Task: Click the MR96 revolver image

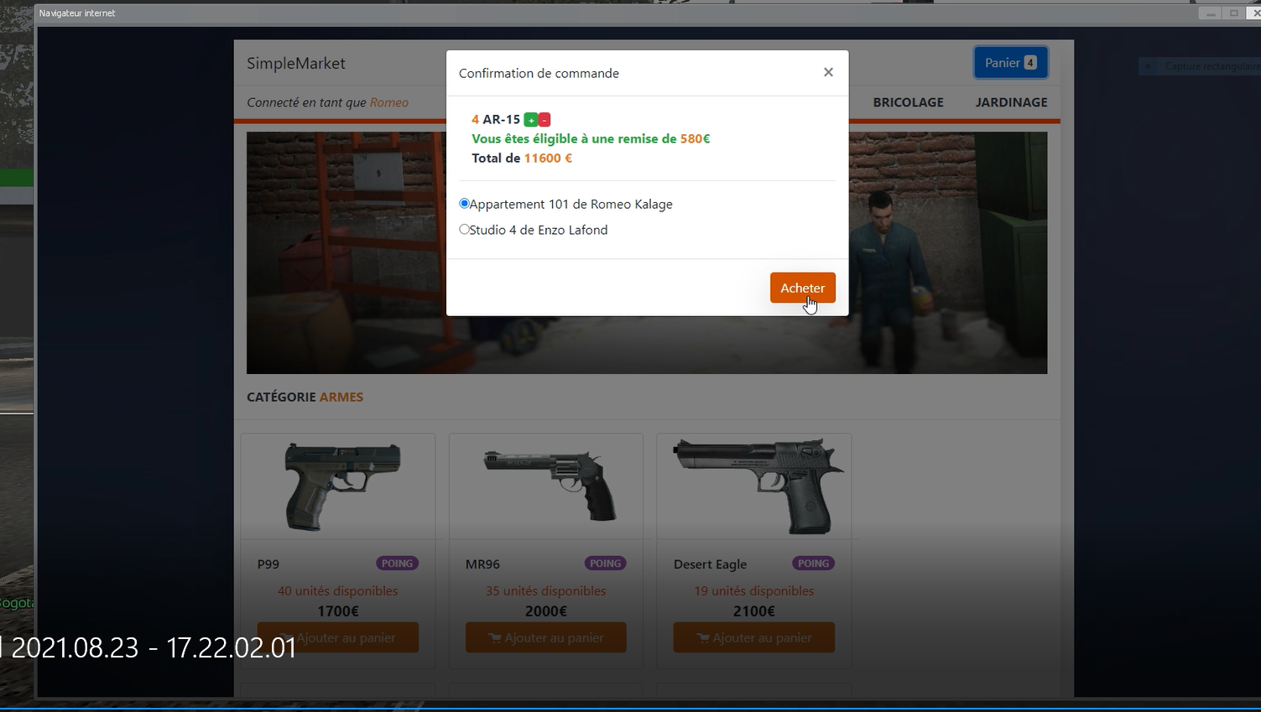Action: 550,485
